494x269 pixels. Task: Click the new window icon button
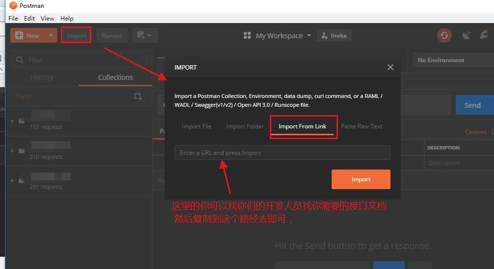point(141,35)
